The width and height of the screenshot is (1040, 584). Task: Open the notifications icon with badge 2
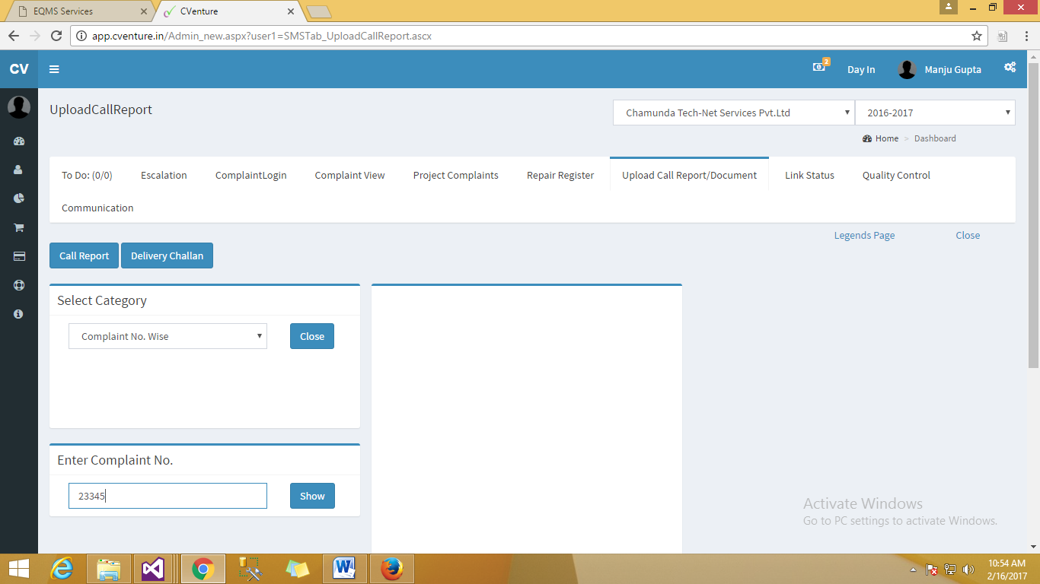820,66
